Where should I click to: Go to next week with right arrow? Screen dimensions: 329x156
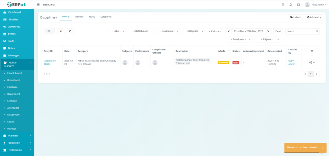(x=269, y=31)
